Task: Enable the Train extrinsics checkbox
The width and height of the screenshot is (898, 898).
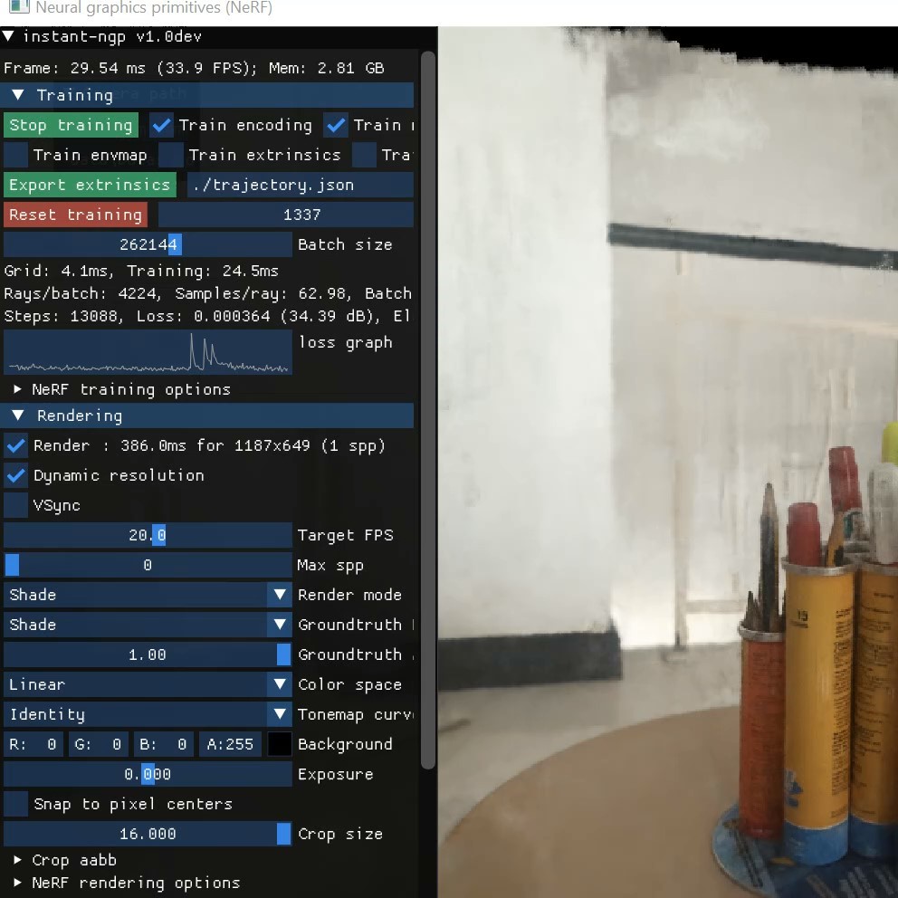Action: [171, 155]
